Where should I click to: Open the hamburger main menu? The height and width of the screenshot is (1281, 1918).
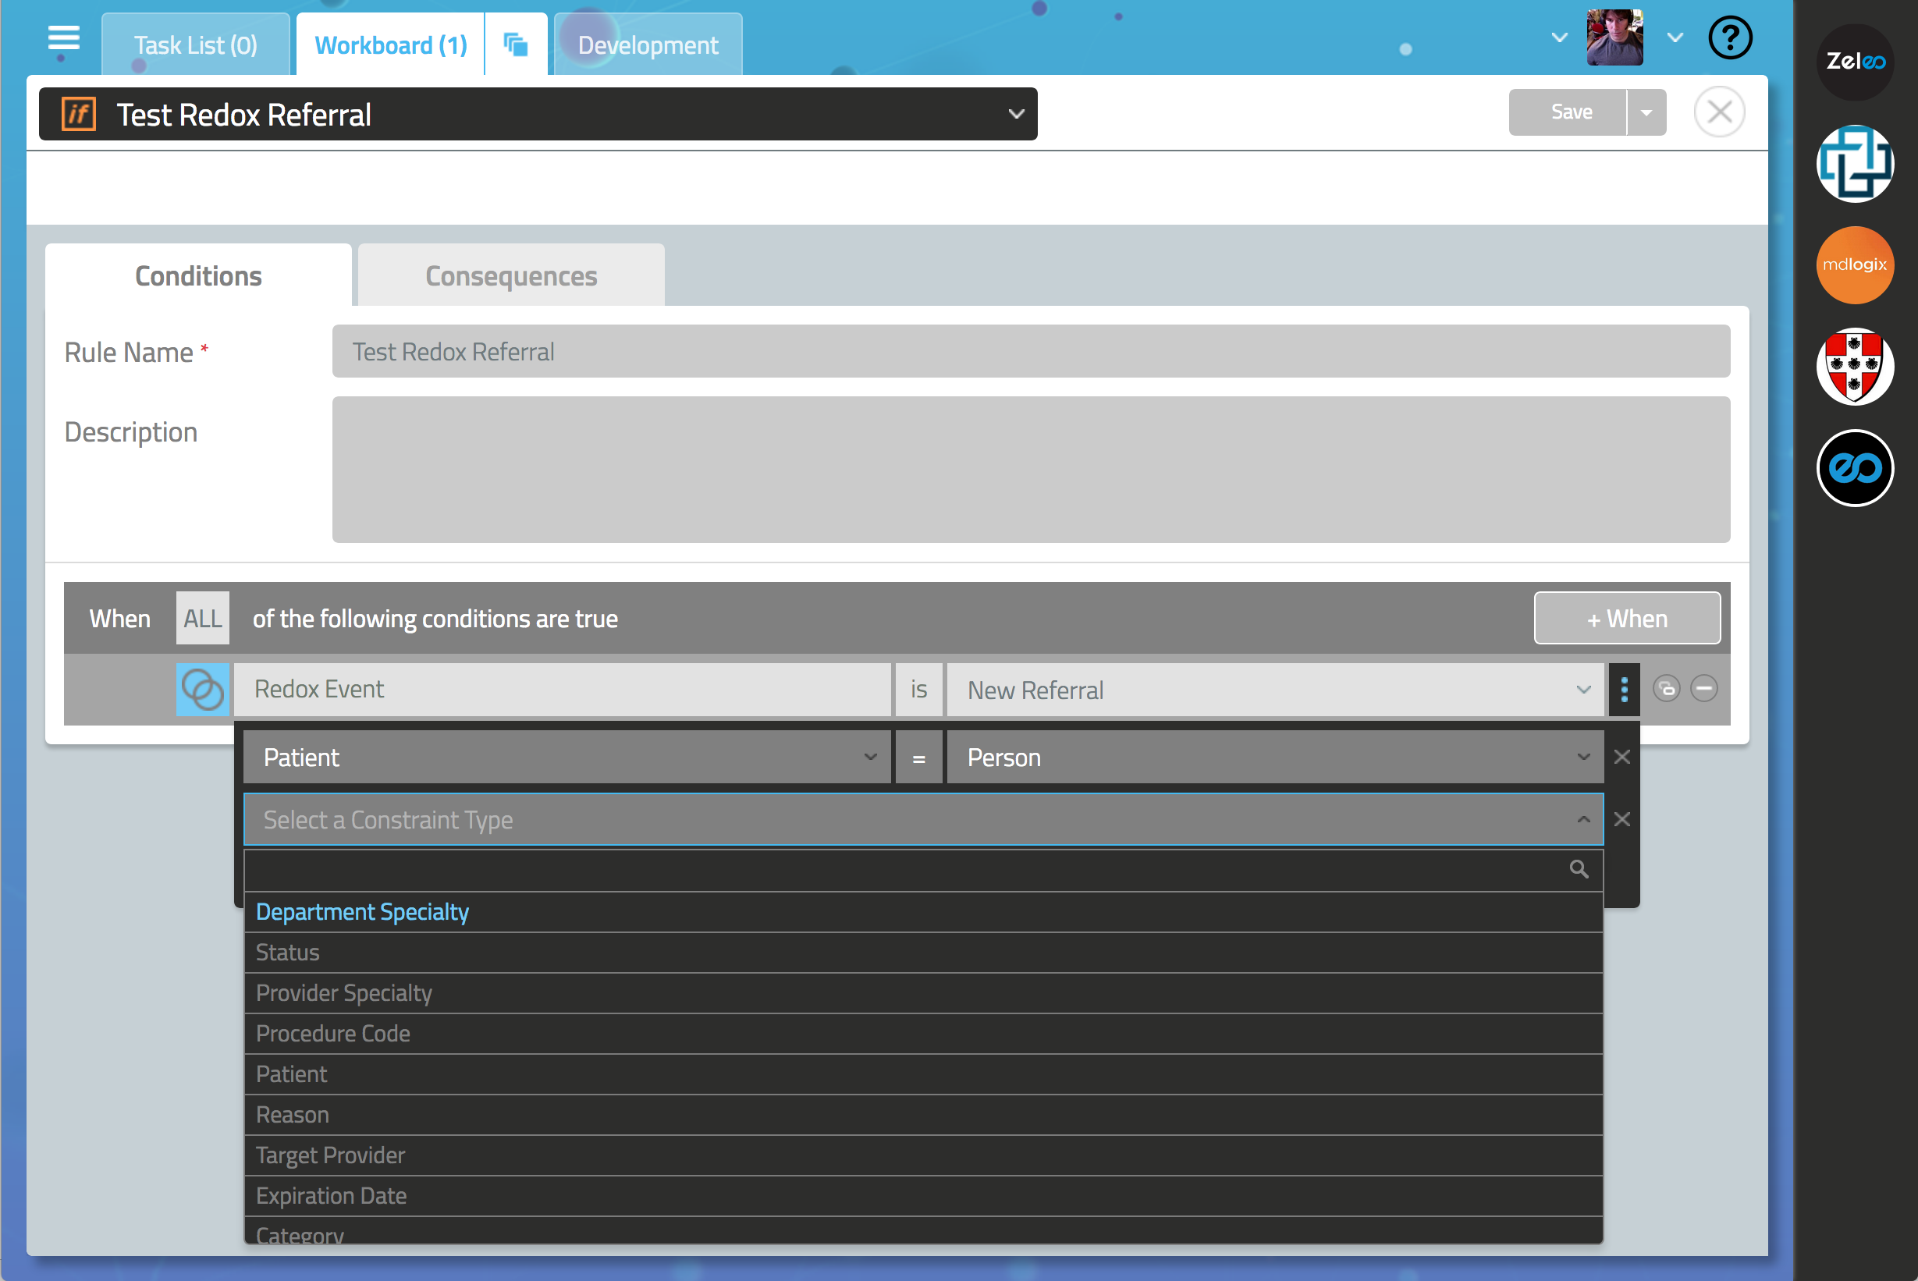pyautogui.click(x=63, y=38)
